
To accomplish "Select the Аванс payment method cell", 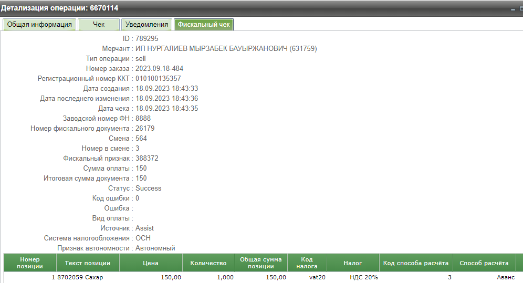I will (x=505, y=277).
